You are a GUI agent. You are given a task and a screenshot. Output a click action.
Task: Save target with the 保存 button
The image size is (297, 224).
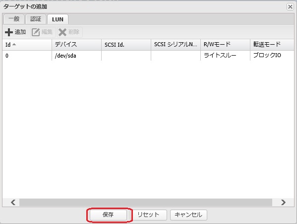[108, 215]
